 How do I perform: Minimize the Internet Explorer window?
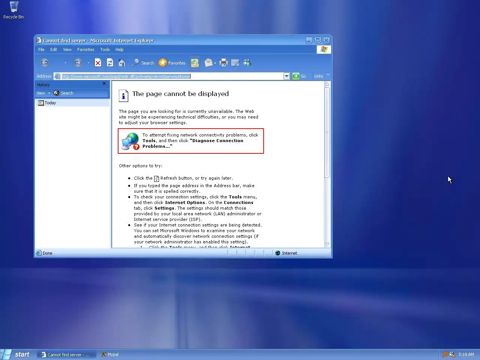tap(309, 40)
